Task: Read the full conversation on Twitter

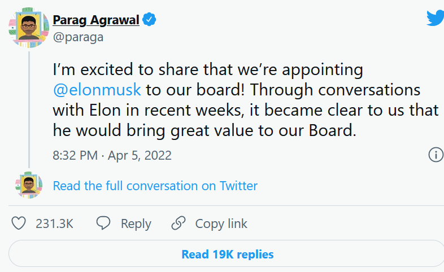Action: 155,186
